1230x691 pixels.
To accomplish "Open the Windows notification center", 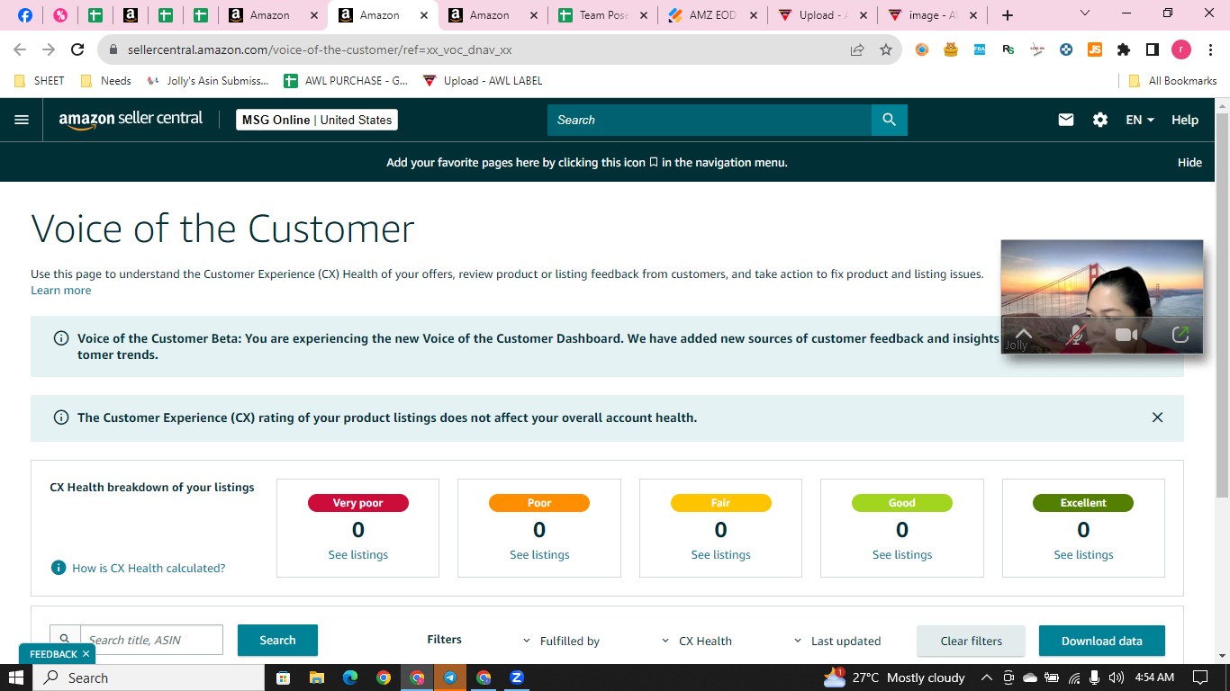I will [x=1200, y=678].
